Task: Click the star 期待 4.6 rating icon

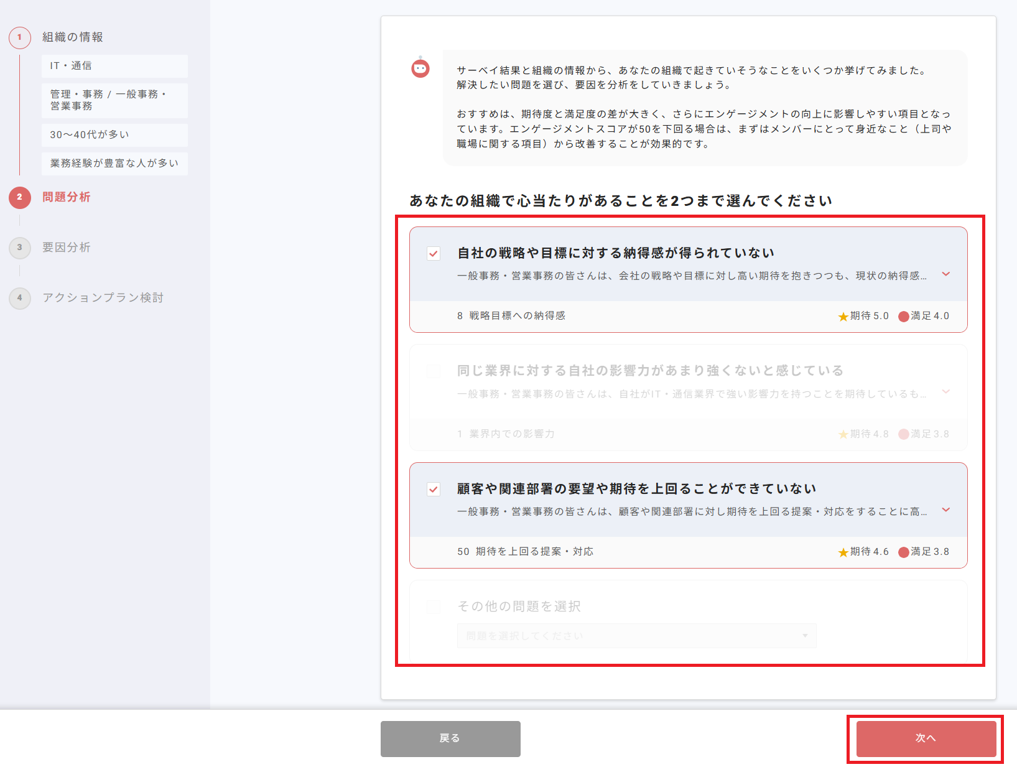Action: (x=843, y=552)
